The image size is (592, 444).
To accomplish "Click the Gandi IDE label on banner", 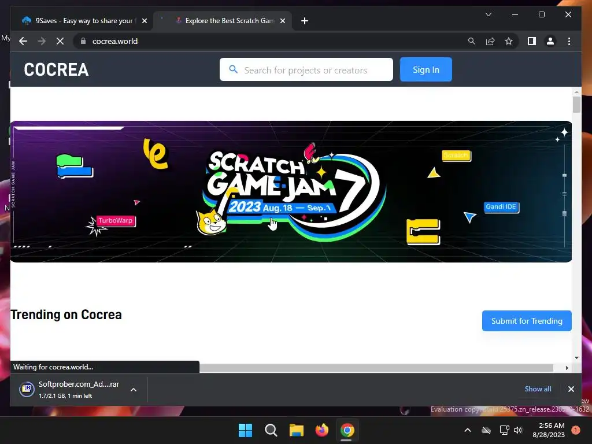I will 501,207.
